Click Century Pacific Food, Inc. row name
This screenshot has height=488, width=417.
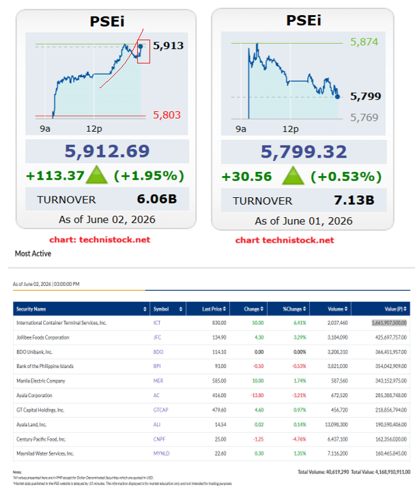41,439
